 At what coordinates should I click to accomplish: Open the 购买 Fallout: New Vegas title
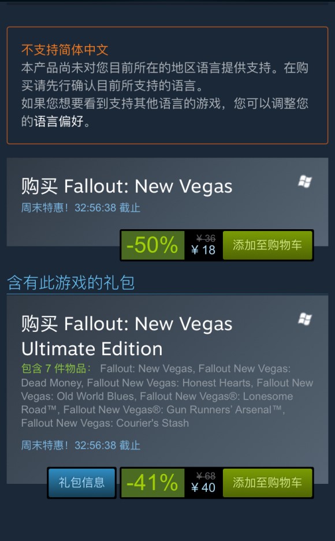[x=126, y=186]
